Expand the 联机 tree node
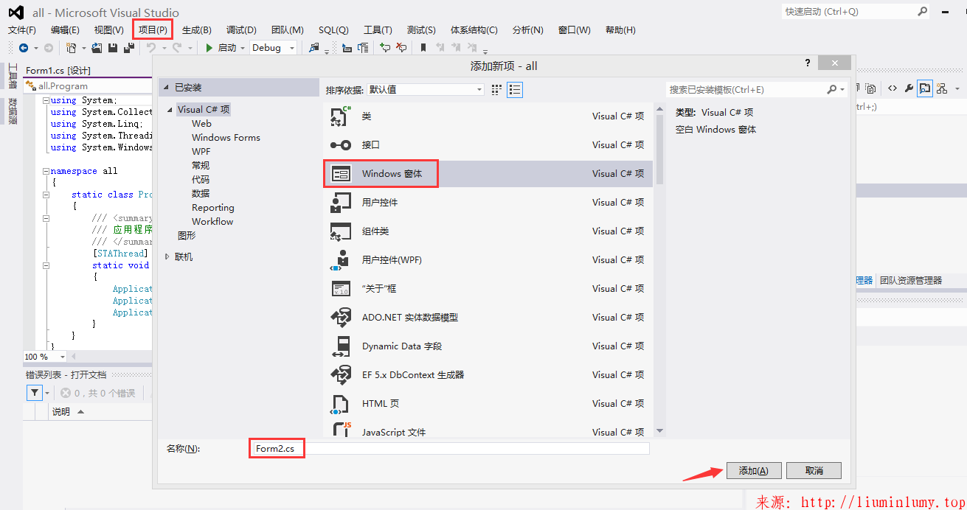The image size is (967, 510). tap(167, 257)
